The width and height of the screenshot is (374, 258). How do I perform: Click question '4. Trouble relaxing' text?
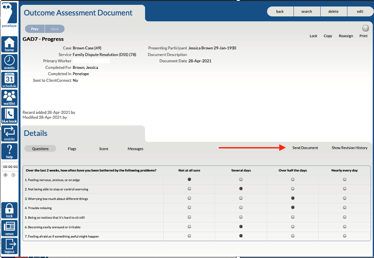click(38, 208)
